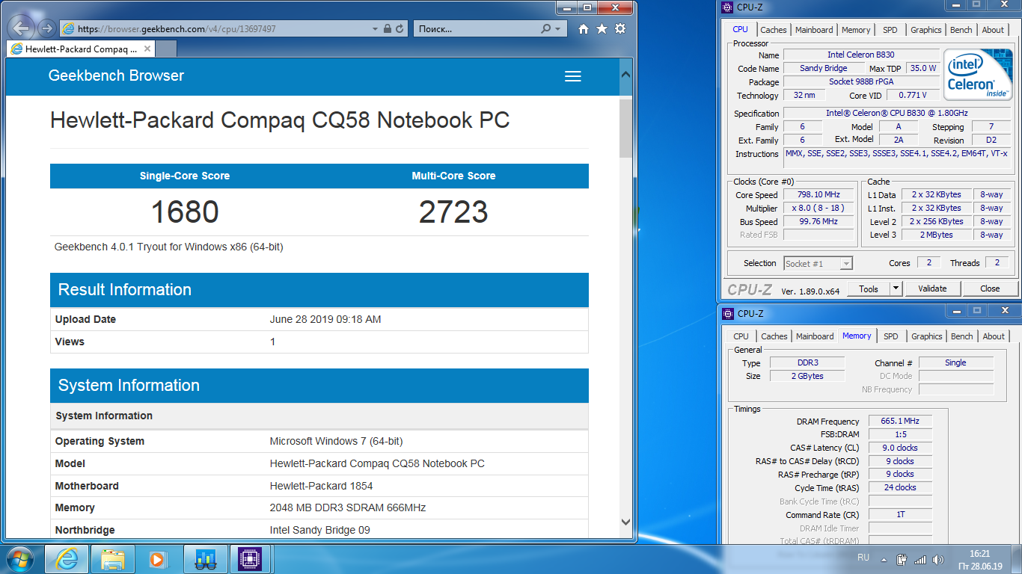
Task: Open the Tools dropdown arrow in CPU-Z
Action: pyautogui.click(x=896, y=288)
